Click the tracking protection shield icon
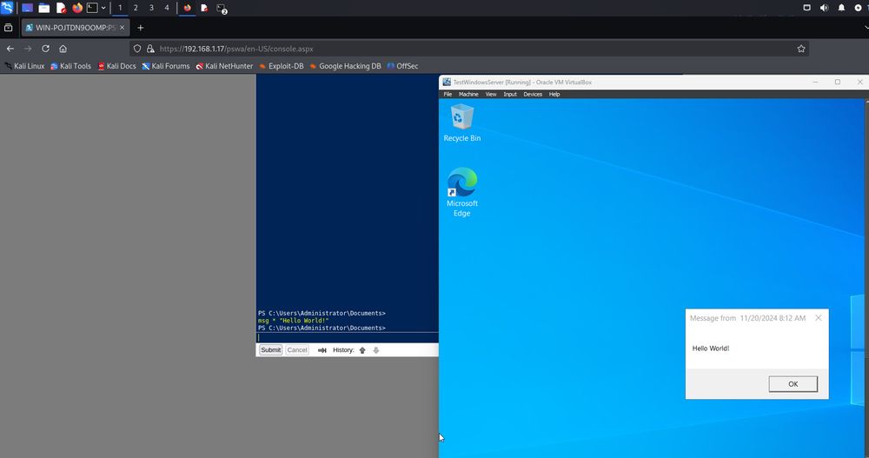 point(137,49)
